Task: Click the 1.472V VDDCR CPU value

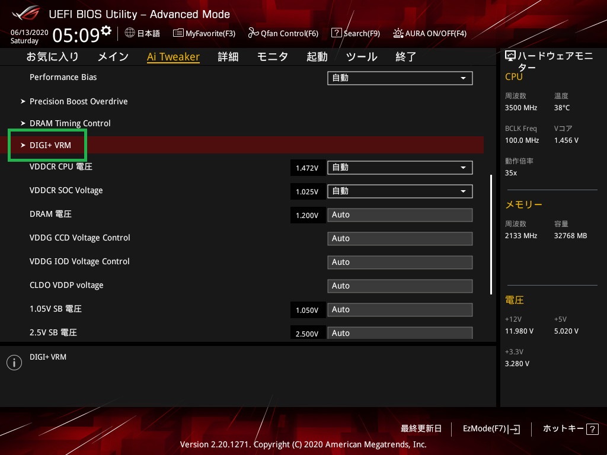Action: pos(307,168)
